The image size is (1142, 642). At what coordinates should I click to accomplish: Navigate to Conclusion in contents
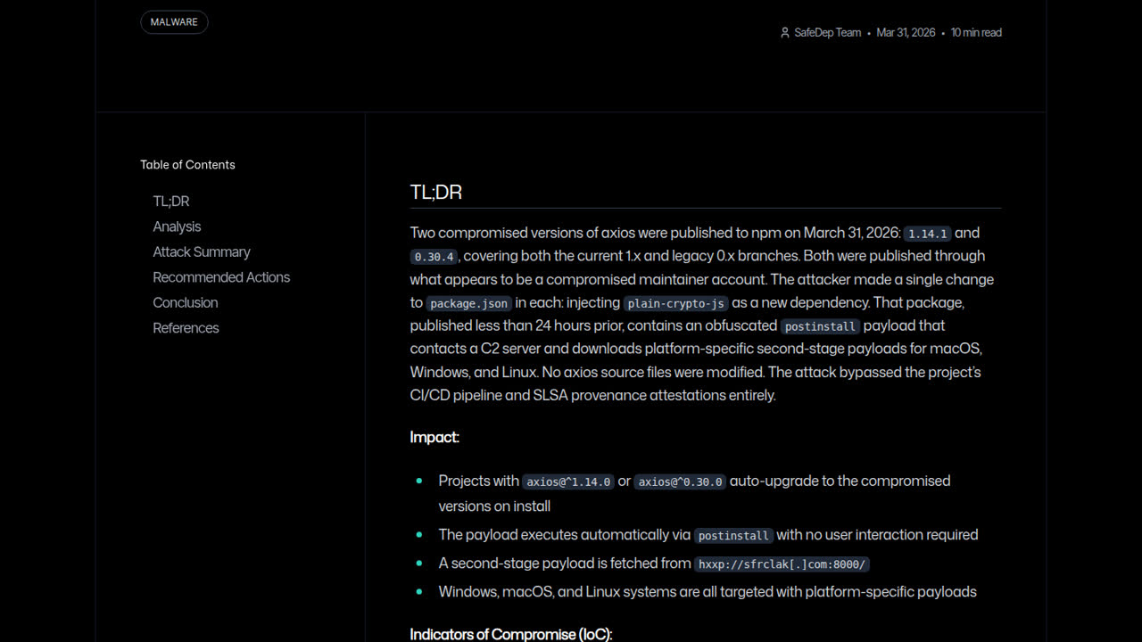pos(186,302)
